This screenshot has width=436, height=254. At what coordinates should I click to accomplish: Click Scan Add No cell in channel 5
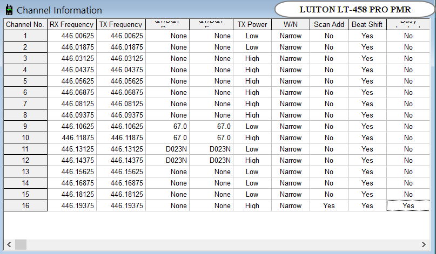(x=329, y=81)
